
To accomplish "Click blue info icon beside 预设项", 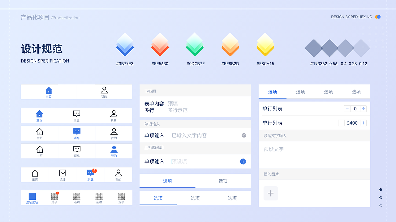I will coord(243,161).
